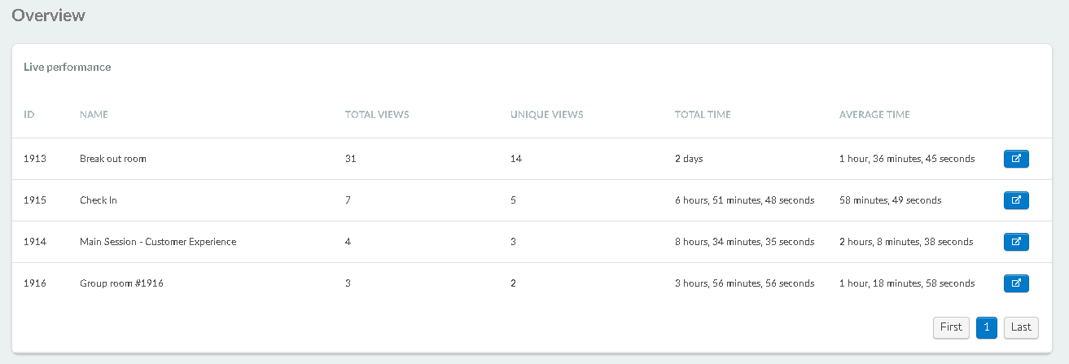Jump to Last page of results
The height and width of the screenshot is (364, 1069).
pos(1021,327)
